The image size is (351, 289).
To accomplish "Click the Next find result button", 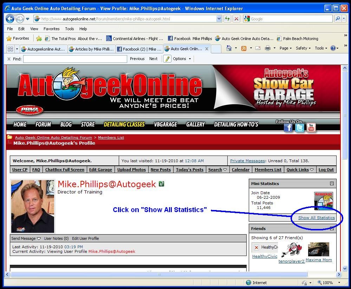I will [153, 59].
